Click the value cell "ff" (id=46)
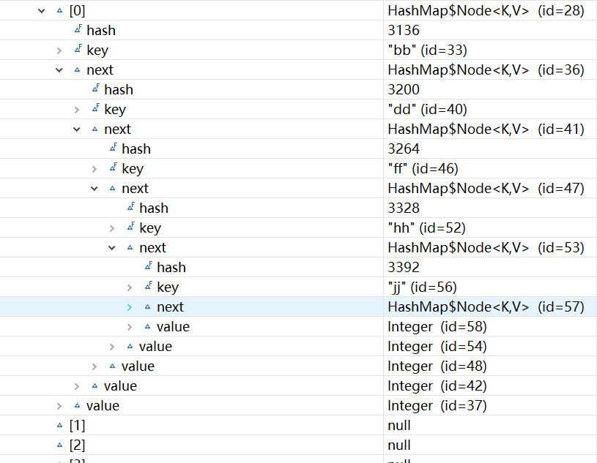The image size is (597, 463). [423, 169]
